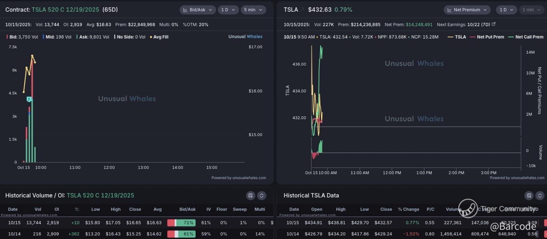Click the NCP: 15.28M value

pos(425,37)
